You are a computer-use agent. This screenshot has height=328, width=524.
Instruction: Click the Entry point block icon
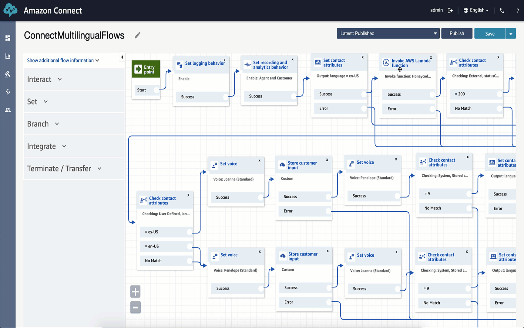tap(138, 69)
